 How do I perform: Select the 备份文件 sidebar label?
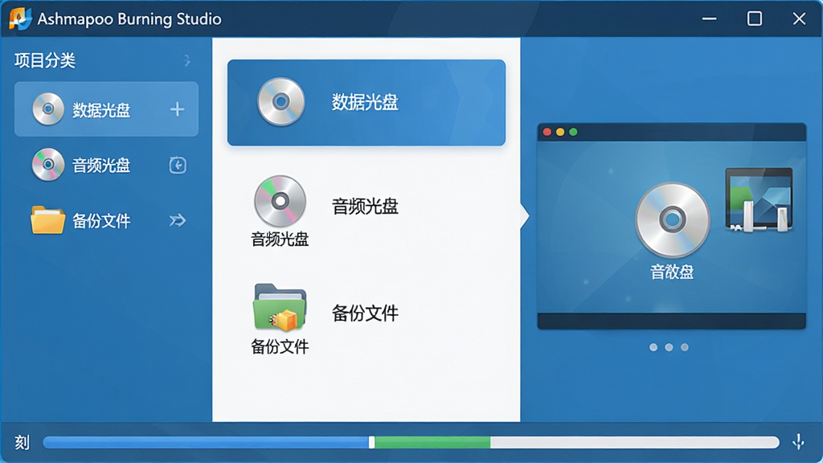tap(101, 220)
